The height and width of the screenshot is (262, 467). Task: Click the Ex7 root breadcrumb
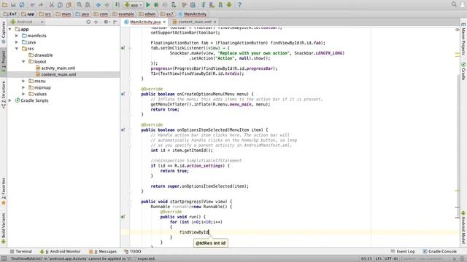point(9,14)
